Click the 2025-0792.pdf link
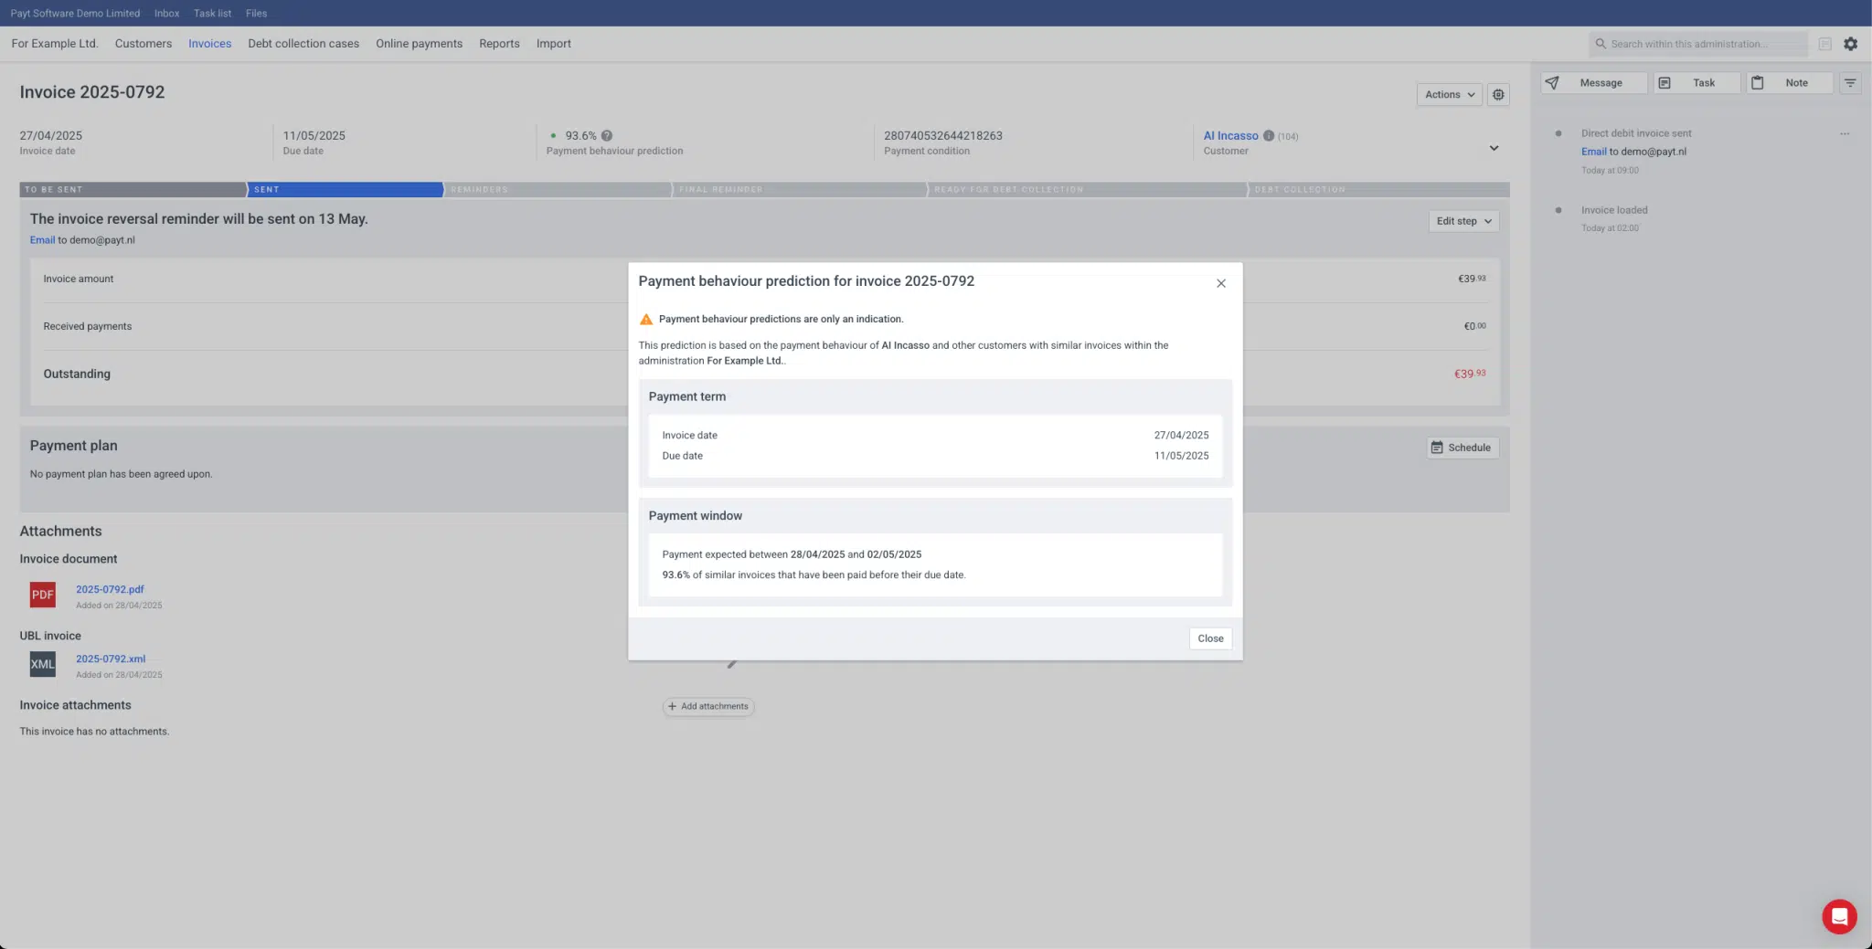Image resolution: width=1872 pixels, height=949 pixels. (x=110, y=589)
